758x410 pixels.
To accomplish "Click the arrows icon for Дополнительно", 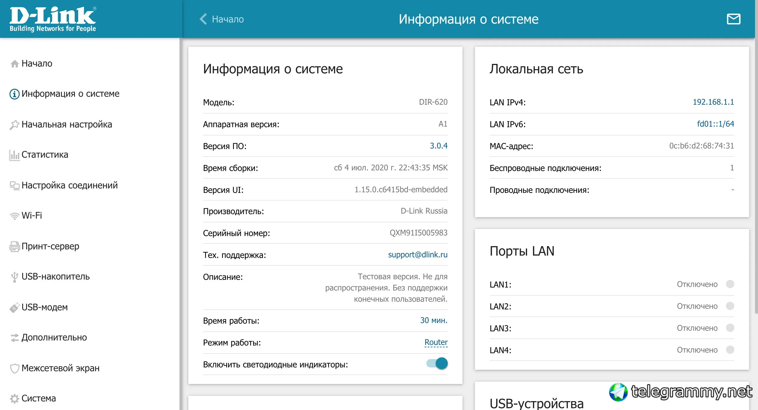I will [x=15, y=338].
